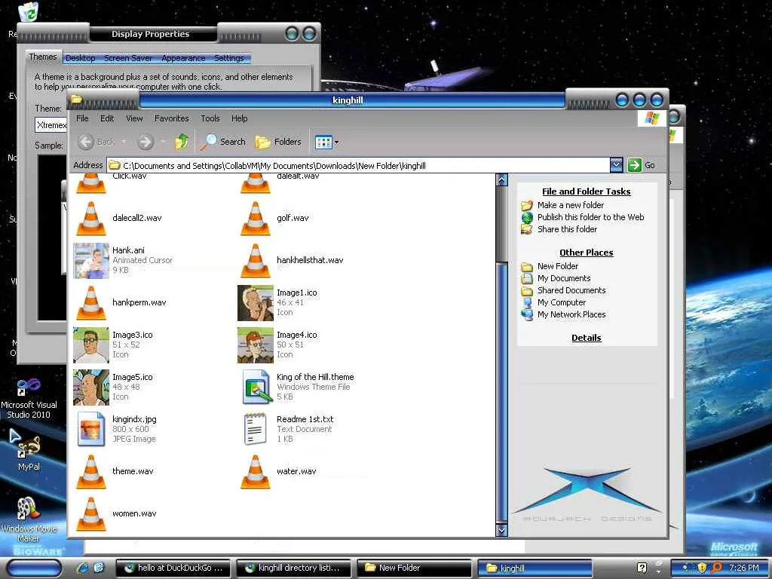Open the Help menu
The image size is (772, 579).
(x=239, y=118)
